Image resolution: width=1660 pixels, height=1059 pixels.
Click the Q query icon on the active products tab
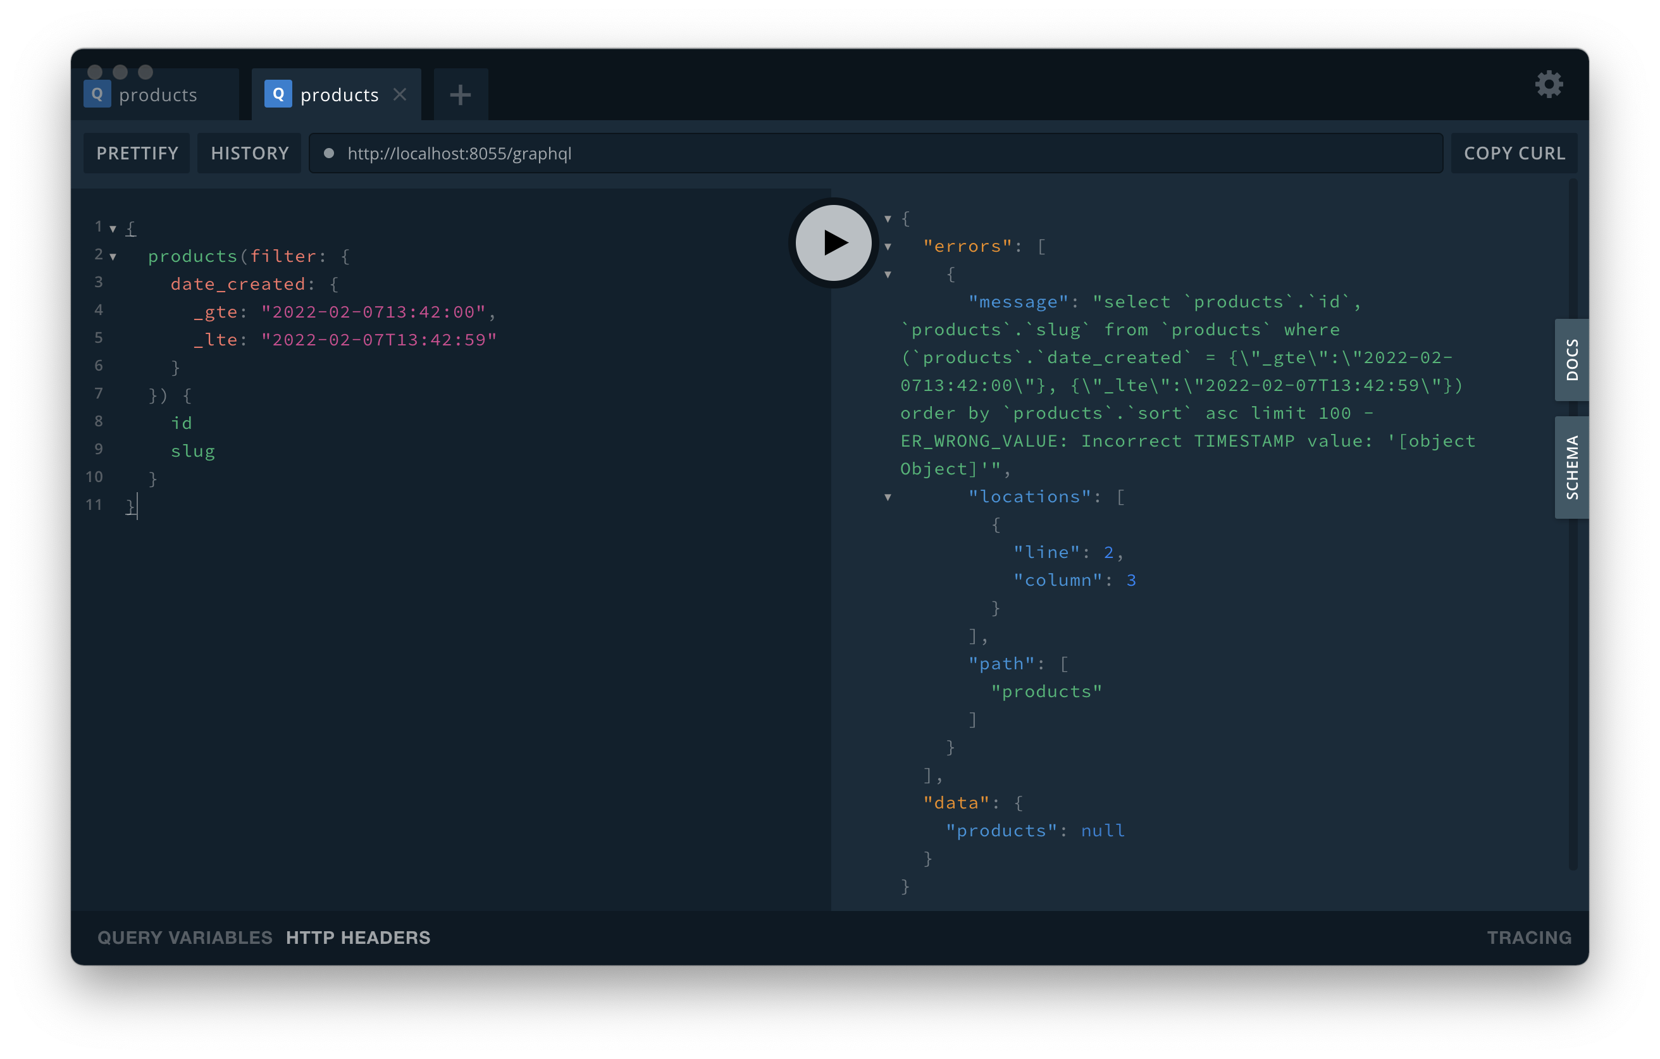tap(278, 94)
